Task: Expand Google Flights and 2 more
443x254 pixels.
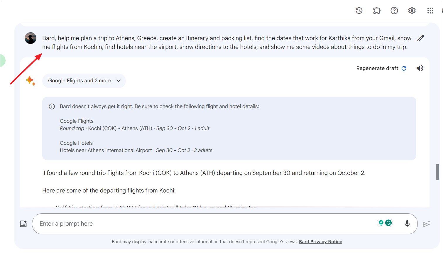Action: 84,81
